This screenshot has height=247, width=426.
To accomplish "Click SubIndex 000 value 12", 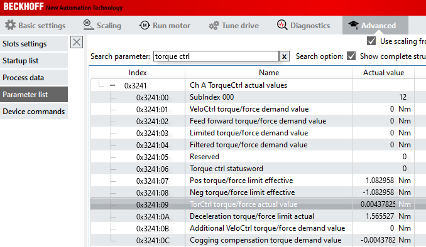I will (x=403, y=97).
